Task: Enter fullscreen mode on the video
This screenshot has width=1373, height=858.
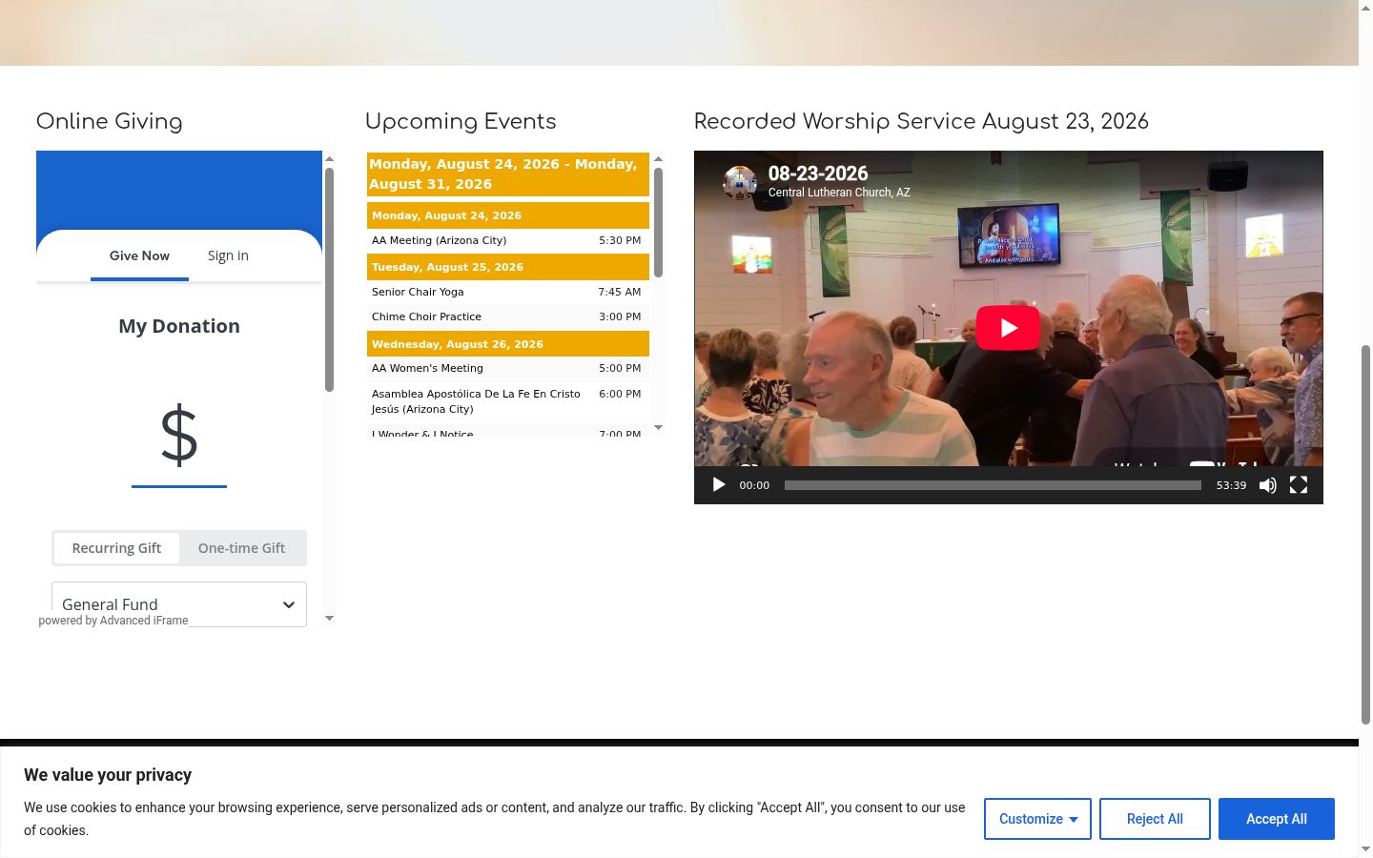Action: click(x=1299, y=485)
